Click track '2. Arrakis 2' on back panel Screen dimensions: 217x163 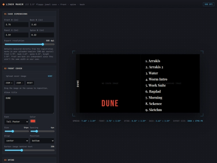tap(154, 67)
